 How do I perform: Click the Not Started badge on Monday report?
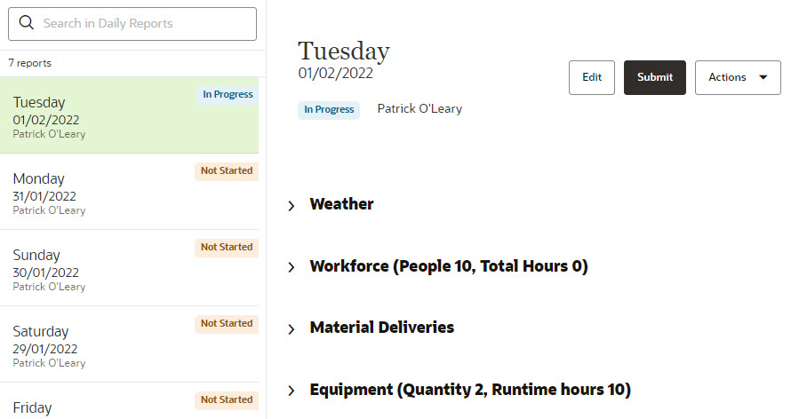(x=227, y=170)
